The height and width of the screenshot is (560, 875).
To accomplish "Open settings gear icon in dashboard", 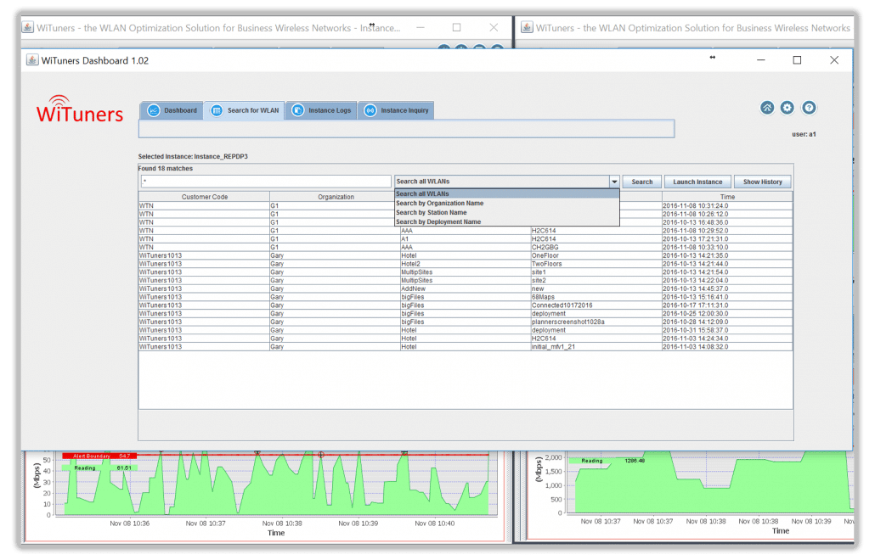I will pyautogui.click(x=787, y=108).
